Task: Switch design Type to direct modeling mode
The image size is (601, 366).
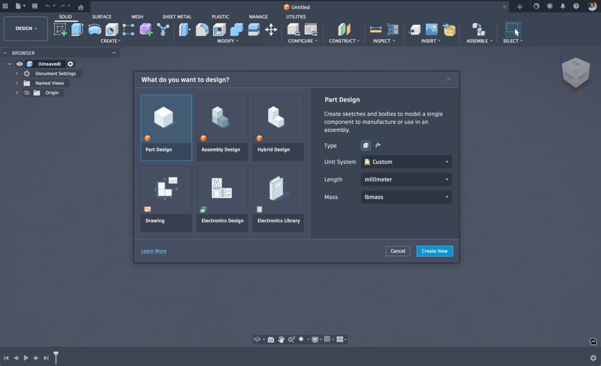Action: point(378,145)
